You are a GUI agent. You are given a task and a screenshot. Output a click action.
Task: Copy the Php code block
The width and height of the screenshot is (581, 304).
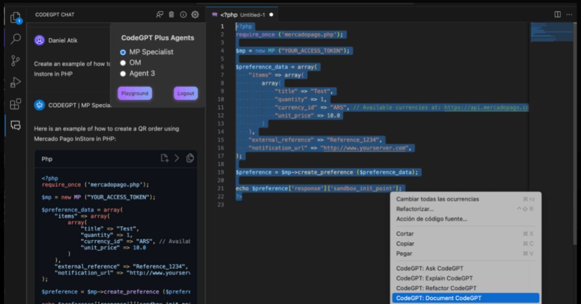click(190, 158)
